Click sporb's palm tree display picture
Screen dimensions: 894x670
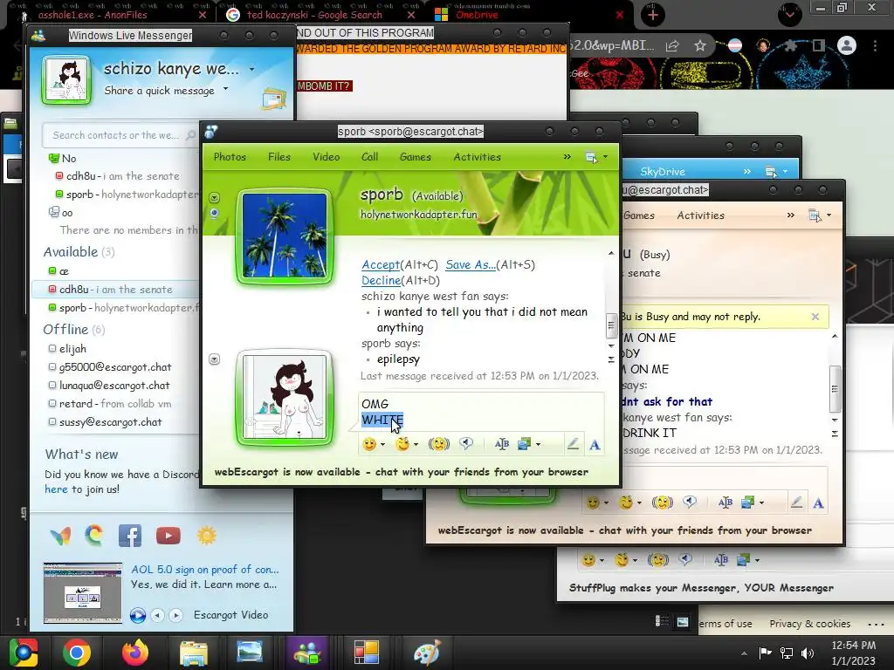[x=285, y=236]
